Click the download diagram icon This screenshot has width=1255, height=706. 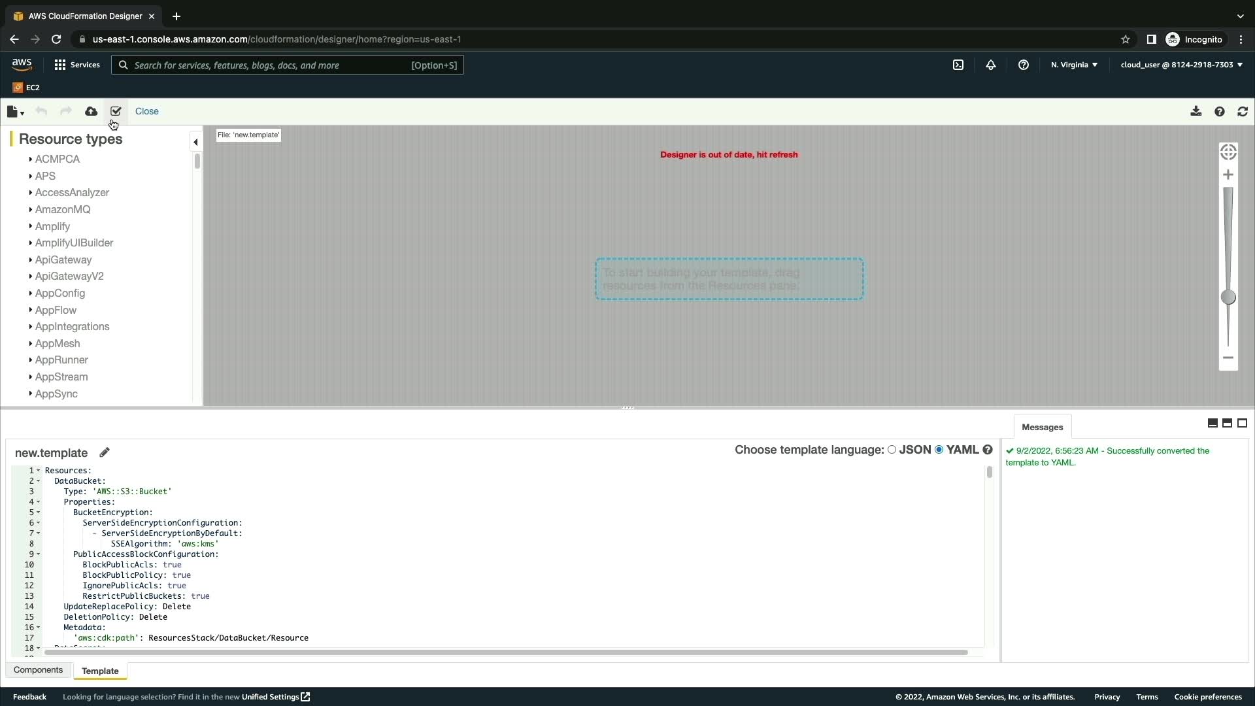click(1196, 111)
